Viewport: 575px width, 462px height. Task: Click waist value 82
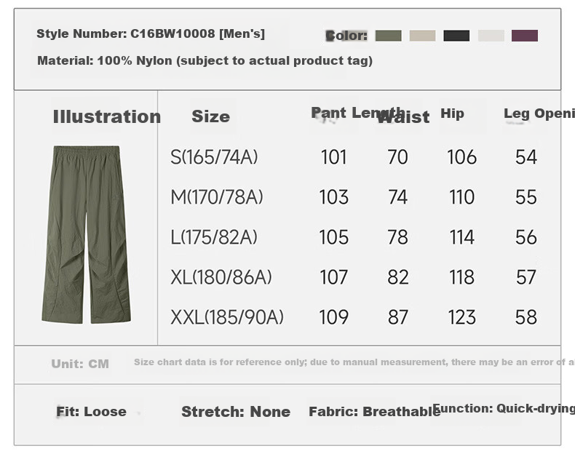pyautogui.click(x=398, y=276)
